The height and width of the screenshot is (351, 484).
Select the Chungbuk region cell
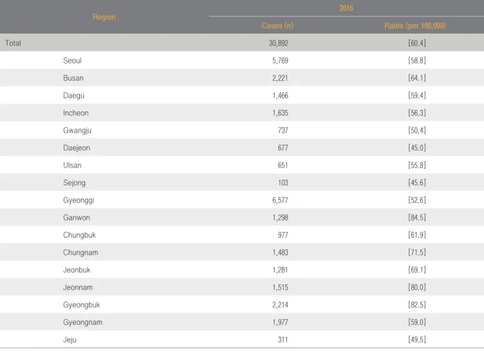tap(79, 235)
